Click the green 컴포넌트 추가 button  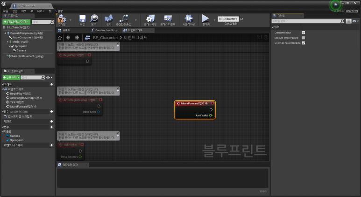pos(16,22)
